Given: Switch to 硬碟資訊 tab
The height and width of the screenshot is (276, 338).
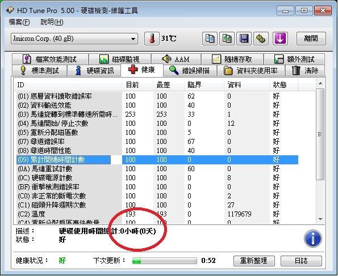Looking at the screenshot, I should (94, 71).
